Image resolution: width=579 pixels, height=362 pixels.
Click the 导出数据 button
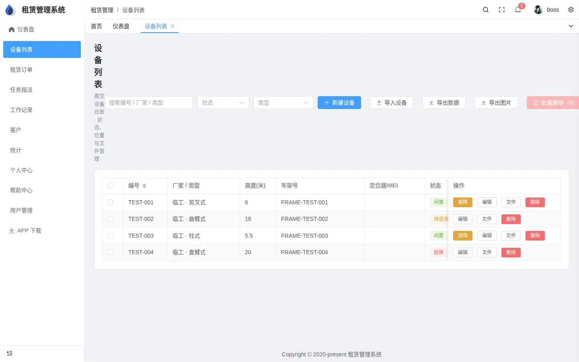click(x=444, y=103)
